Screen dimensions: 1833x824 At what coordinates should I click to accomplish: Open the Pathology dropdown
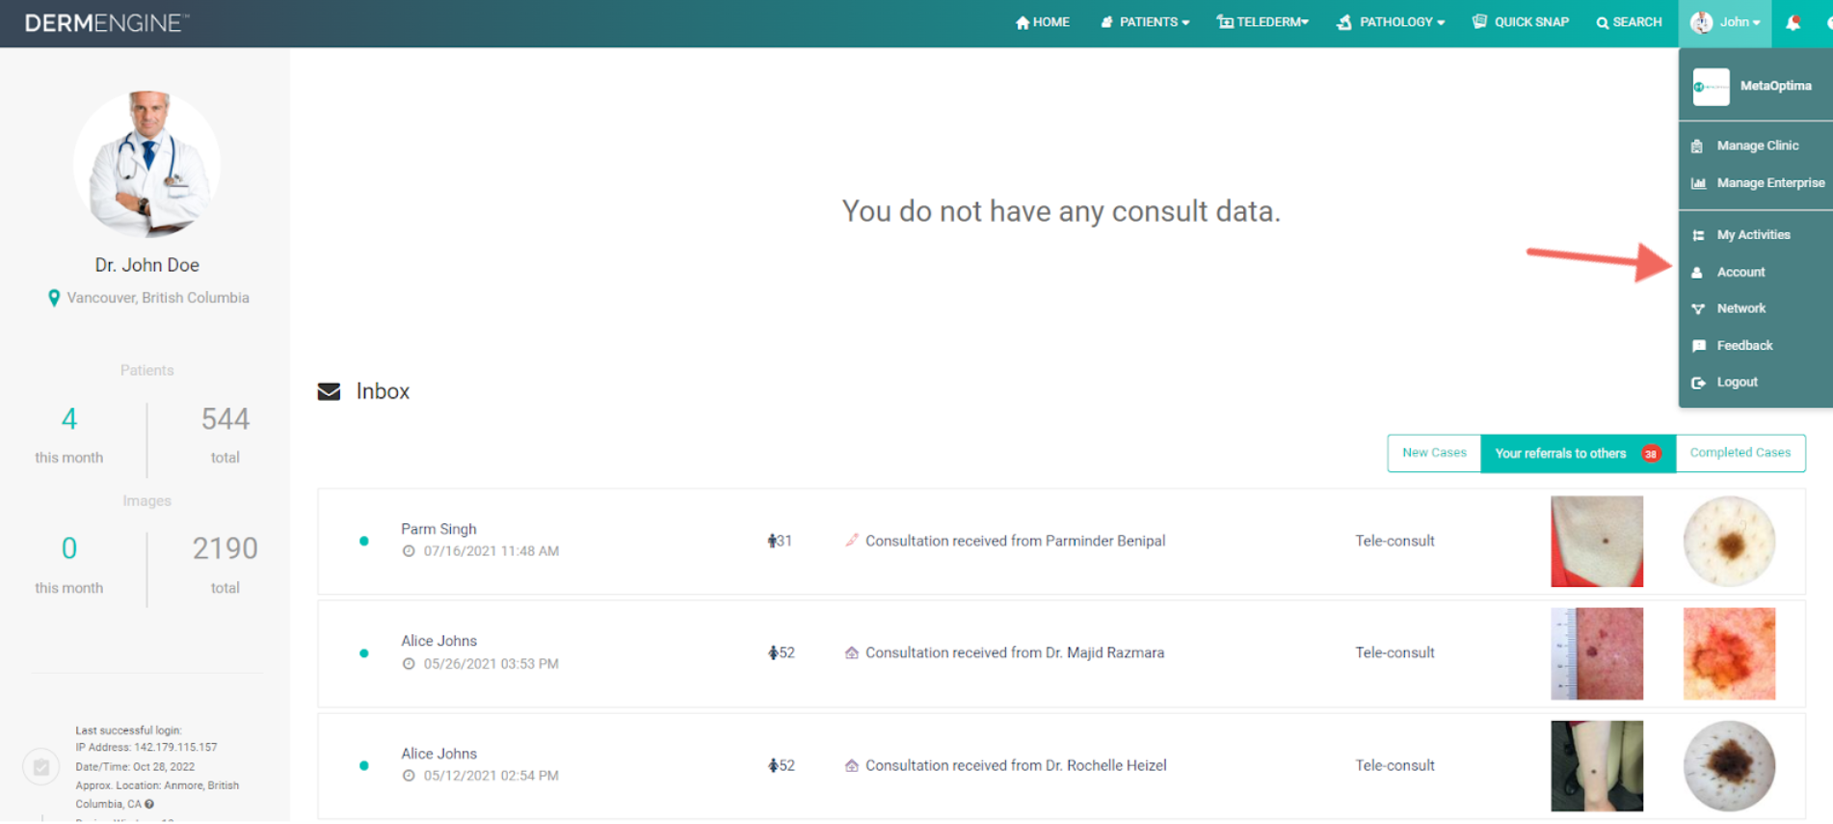1390,22
